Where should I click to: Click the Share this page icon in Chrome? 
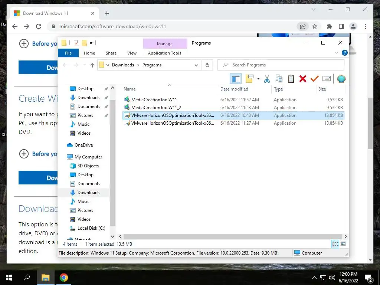pos(303,26)
